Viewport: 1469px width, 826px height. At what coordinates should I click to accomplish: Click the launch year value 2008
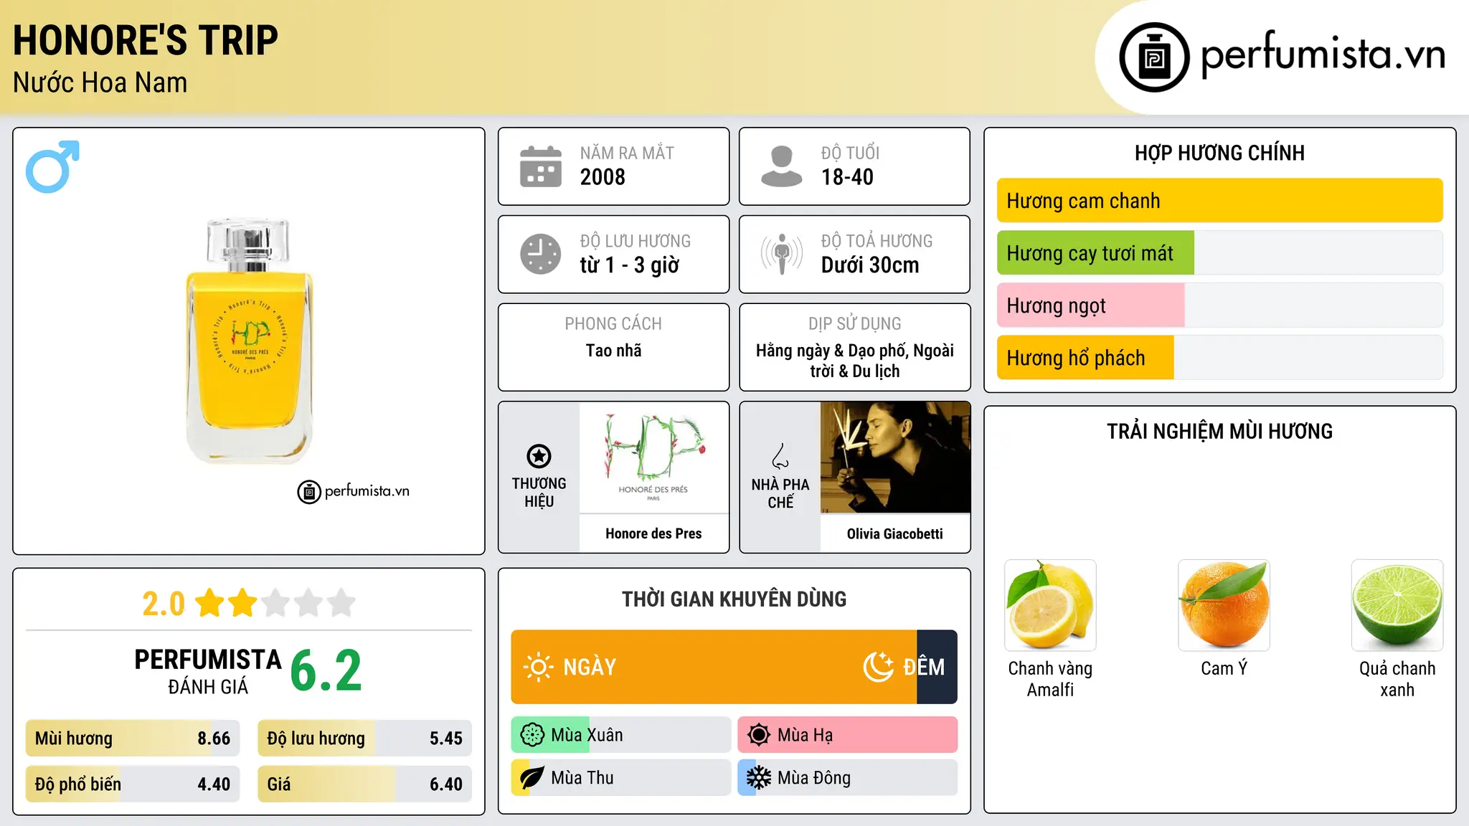603,177
